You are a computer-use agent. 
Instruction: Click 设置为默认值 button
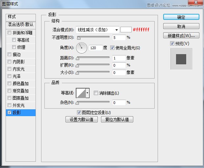[82, 119]
